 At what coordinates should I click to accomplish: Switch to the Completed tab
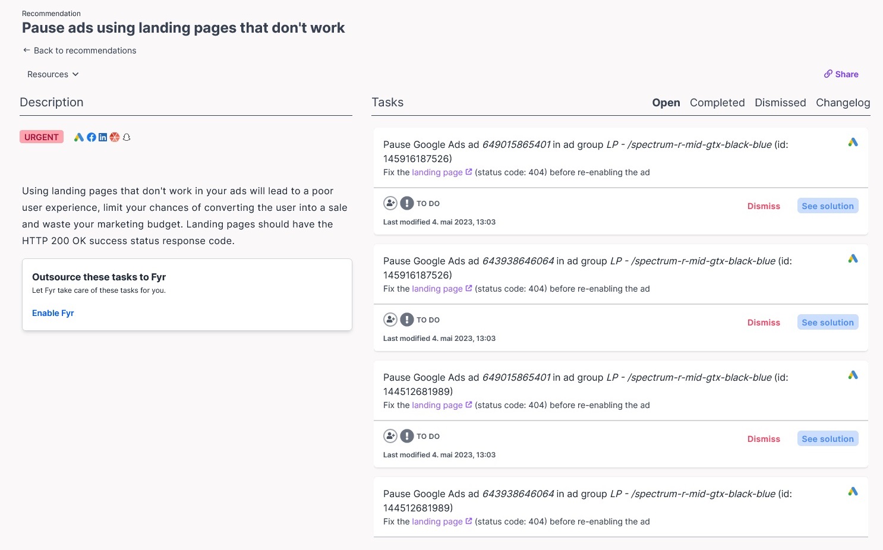click(x=717, y=102)
